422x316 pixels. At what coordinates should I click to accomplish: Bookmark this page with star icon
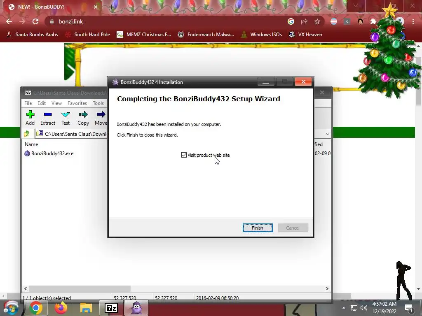[x=317, y=21]
